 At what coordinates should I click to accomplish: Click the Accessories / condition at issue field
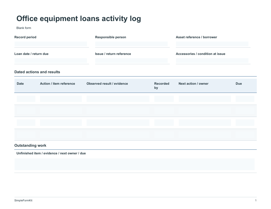212,61
